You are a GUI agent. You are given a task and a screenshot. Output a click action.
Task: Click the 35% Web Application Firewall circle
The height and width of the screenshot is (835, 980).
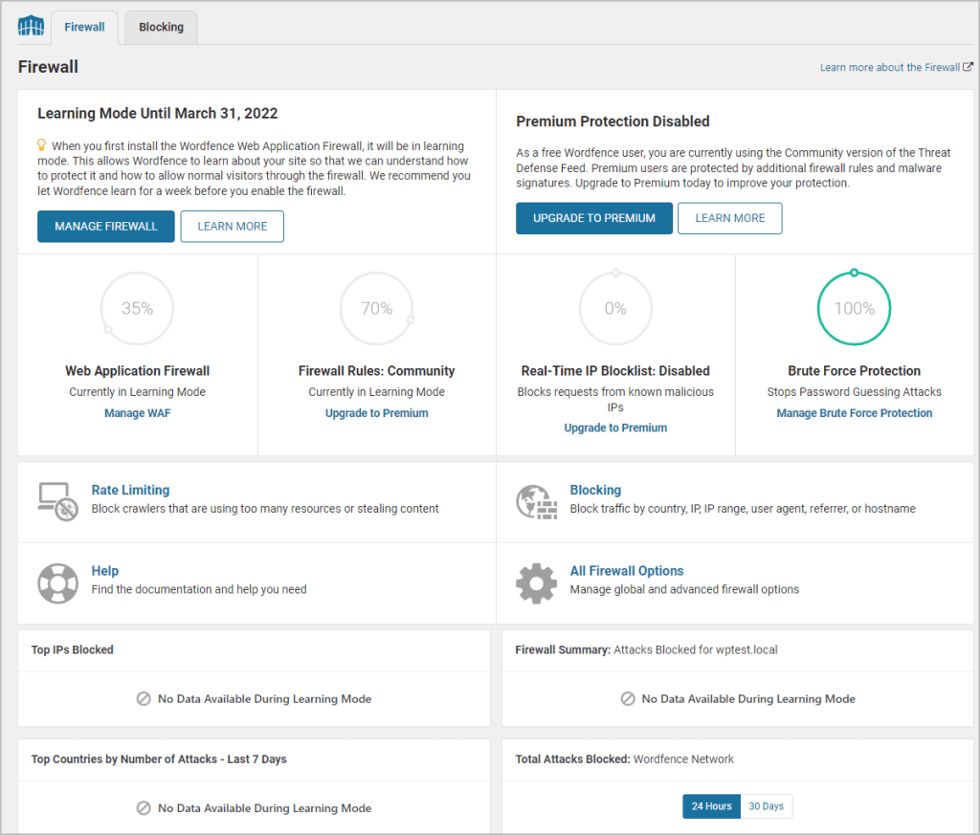pyautogui.click(x=138, y=309)
